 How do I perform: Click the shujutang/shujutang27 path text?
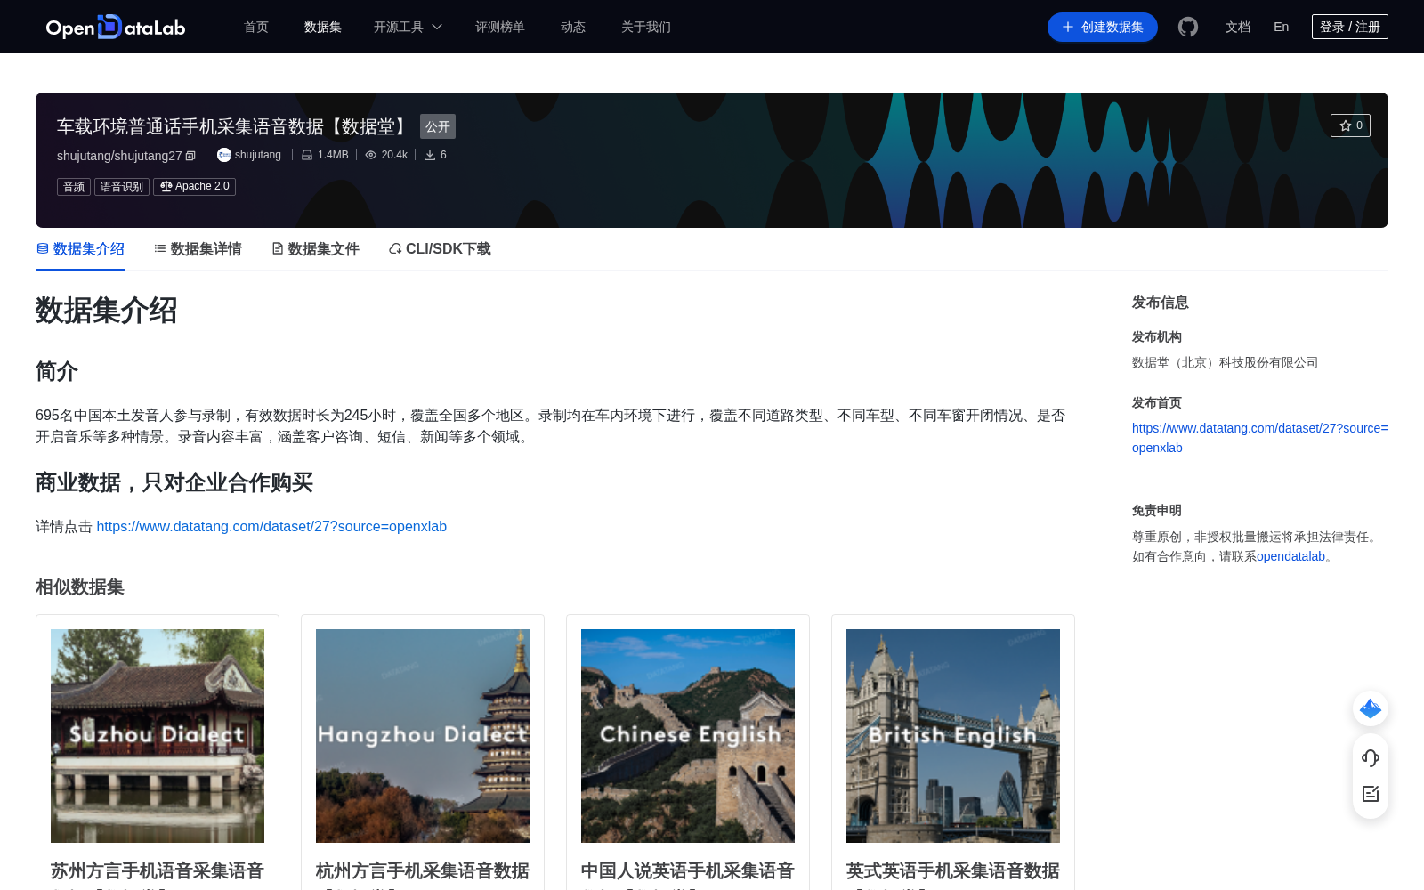coord(119,156)
